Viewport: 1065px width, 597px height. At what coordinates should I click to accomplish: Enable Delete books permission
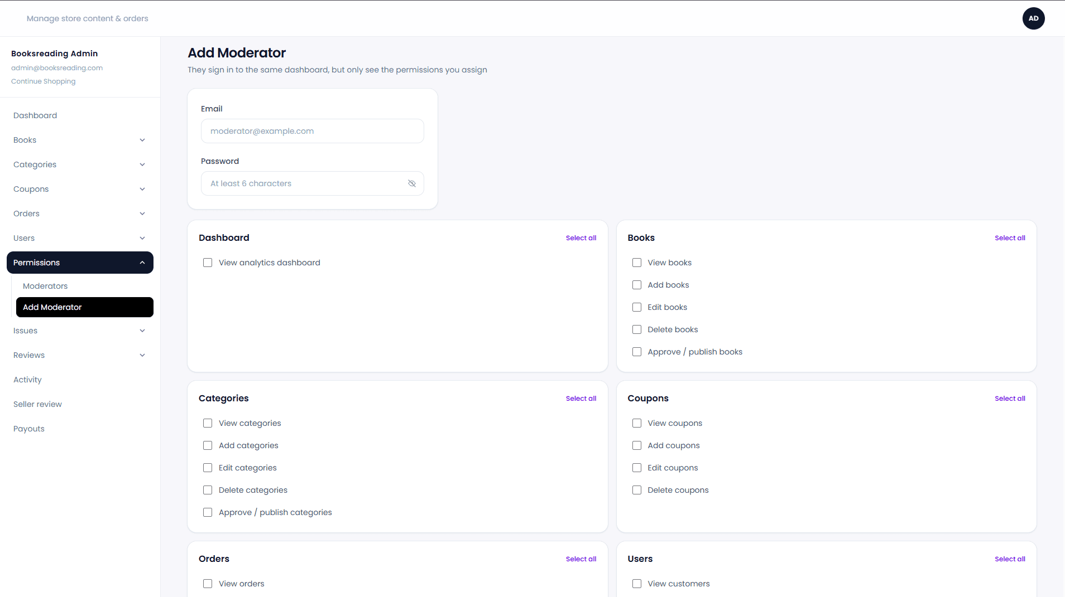[x=636, y=329]
